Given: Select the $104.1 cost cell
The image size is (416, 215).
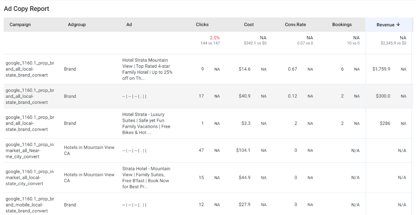Looking at the screenshot, I should tap(243, 150).
